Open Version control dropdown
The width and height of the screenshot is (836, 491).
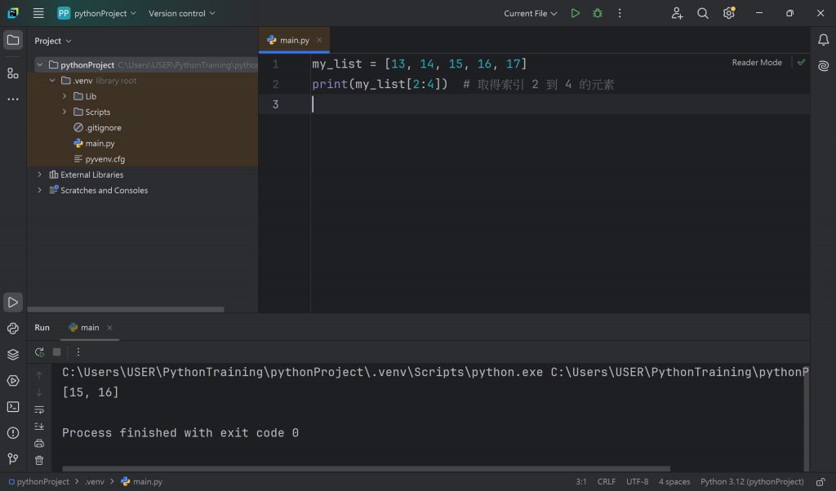182,13
